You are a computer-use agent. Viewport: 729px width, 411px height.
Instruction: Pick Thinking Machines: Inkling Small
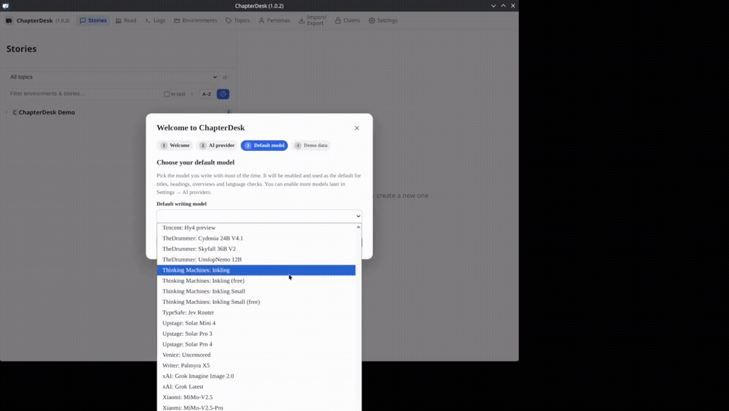(256, 291)
